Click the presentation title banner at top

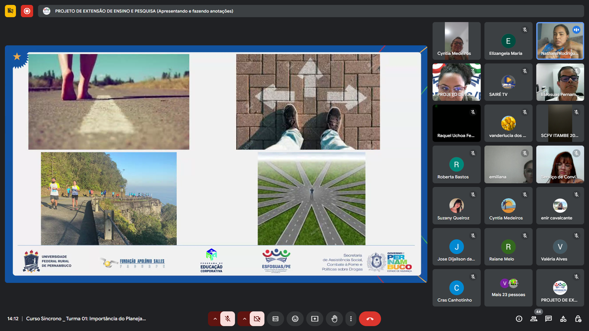pyautogui.click(x=144, y=11)
